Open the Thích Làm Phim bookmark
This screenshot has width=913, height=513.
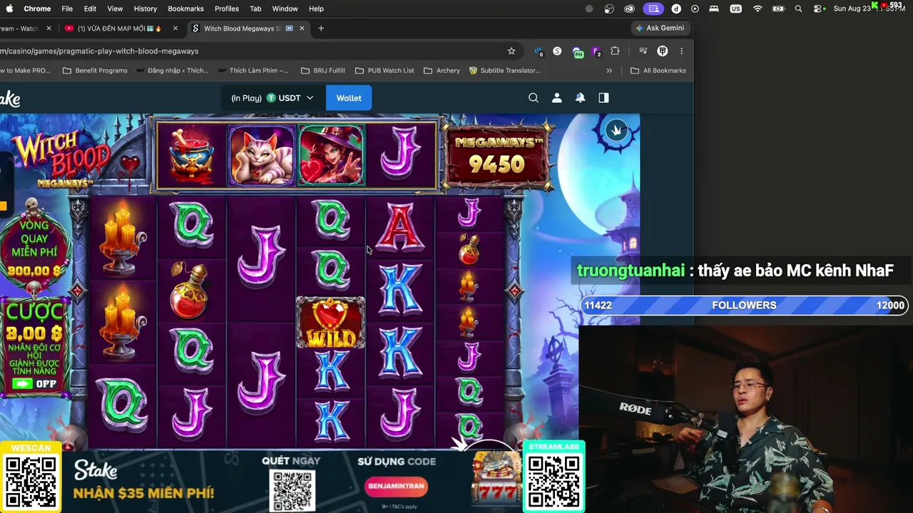(253, 71)
